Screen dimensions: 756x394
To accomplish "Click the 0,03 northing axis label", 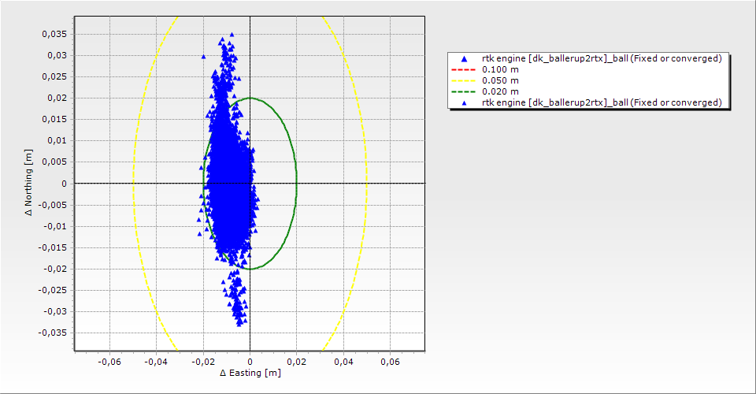I will [x=57, y=55].
